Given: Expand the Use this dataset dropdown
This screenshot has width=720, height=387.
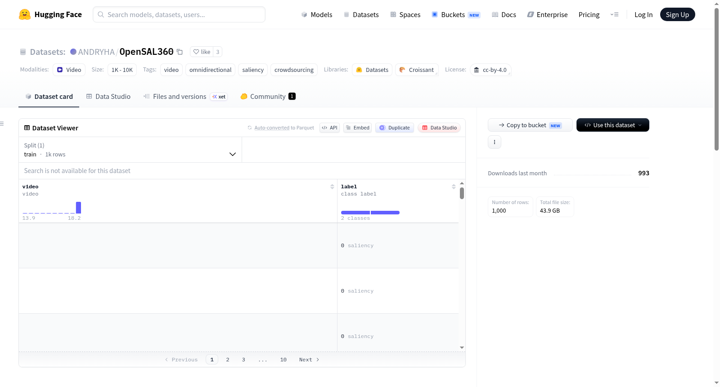Looking at the screenshot, I should point(613,125).
